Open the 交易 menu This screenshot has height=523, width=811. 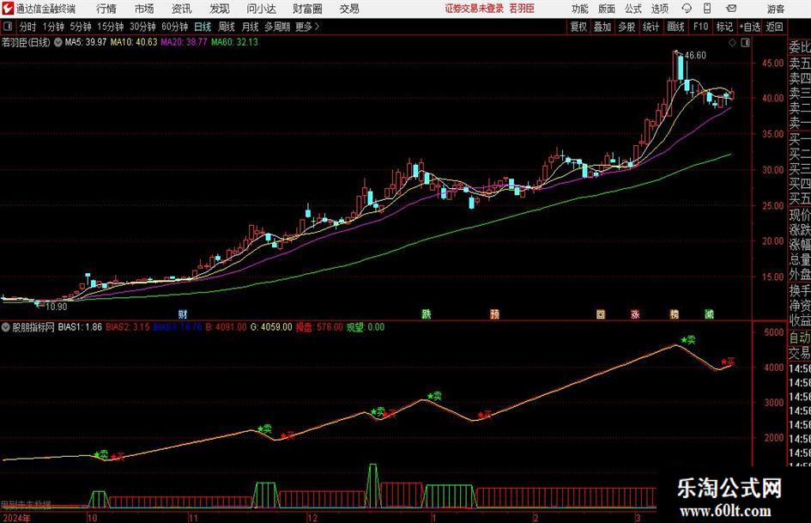[x=349, y=9]
